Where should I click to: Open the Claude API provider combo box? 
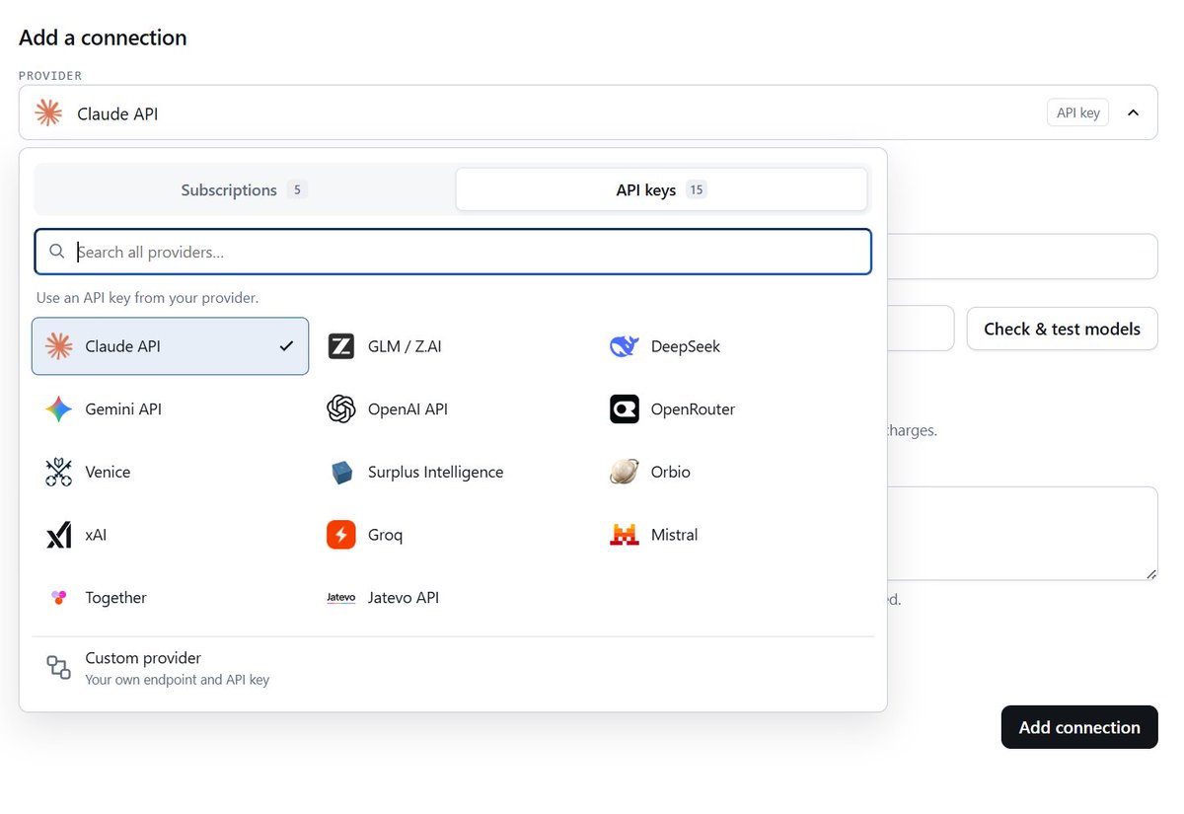point(588,112)
